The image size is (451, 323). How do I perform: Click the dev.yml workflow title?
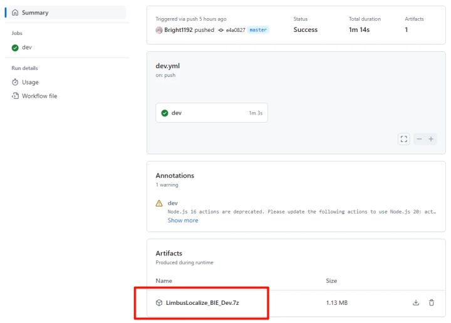[168, 66]
